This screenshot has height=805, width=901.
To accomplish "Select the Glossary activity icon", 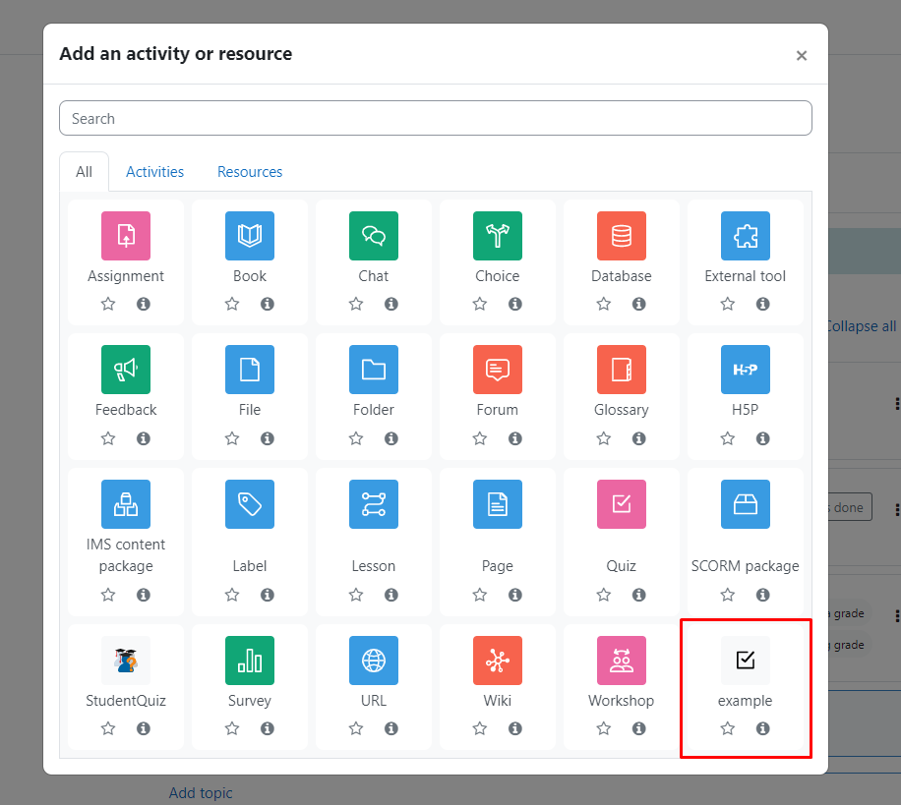I will click(x=622, y=370).
